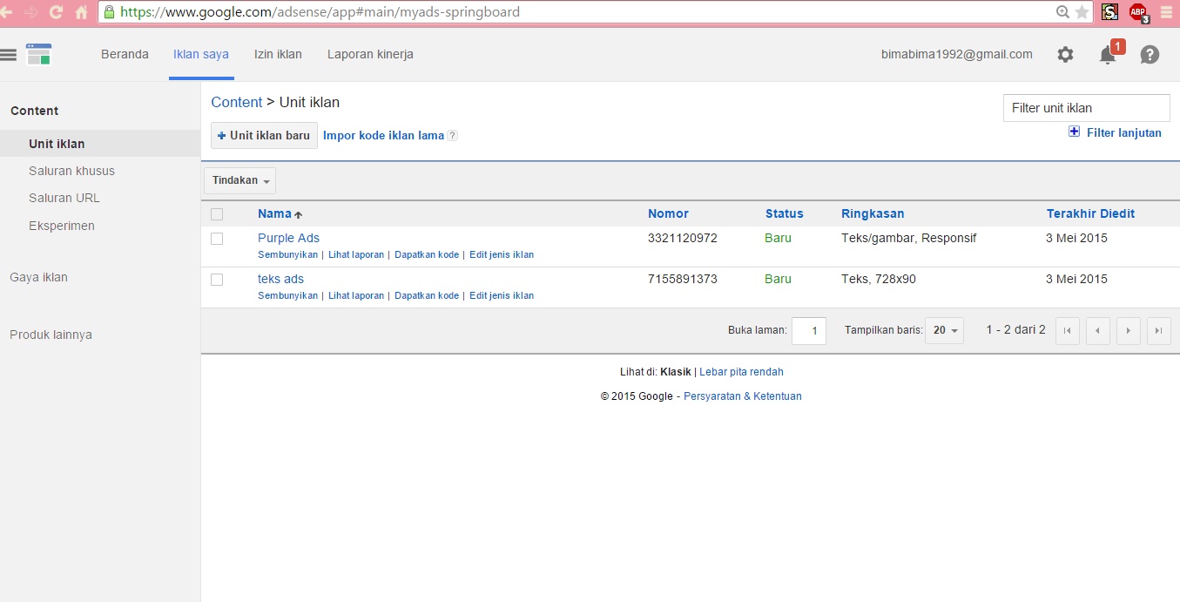
Task: Open Eksperimen in the sidebar
Action: point(61,226)
